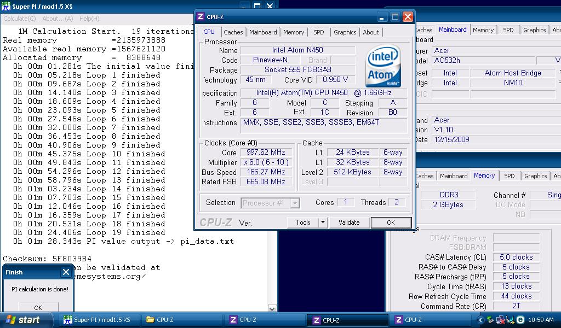561x328 pixels.
Task: Click the 5.0 clocks CAS latency value
Action: pyautogui.click(x=516, y=257)
